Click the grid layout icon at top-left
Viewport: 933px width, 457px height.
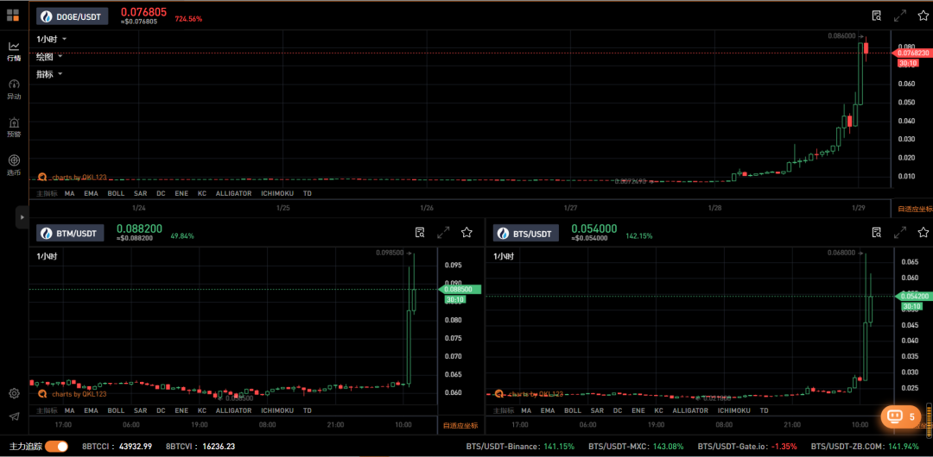[x=13, y=15]
